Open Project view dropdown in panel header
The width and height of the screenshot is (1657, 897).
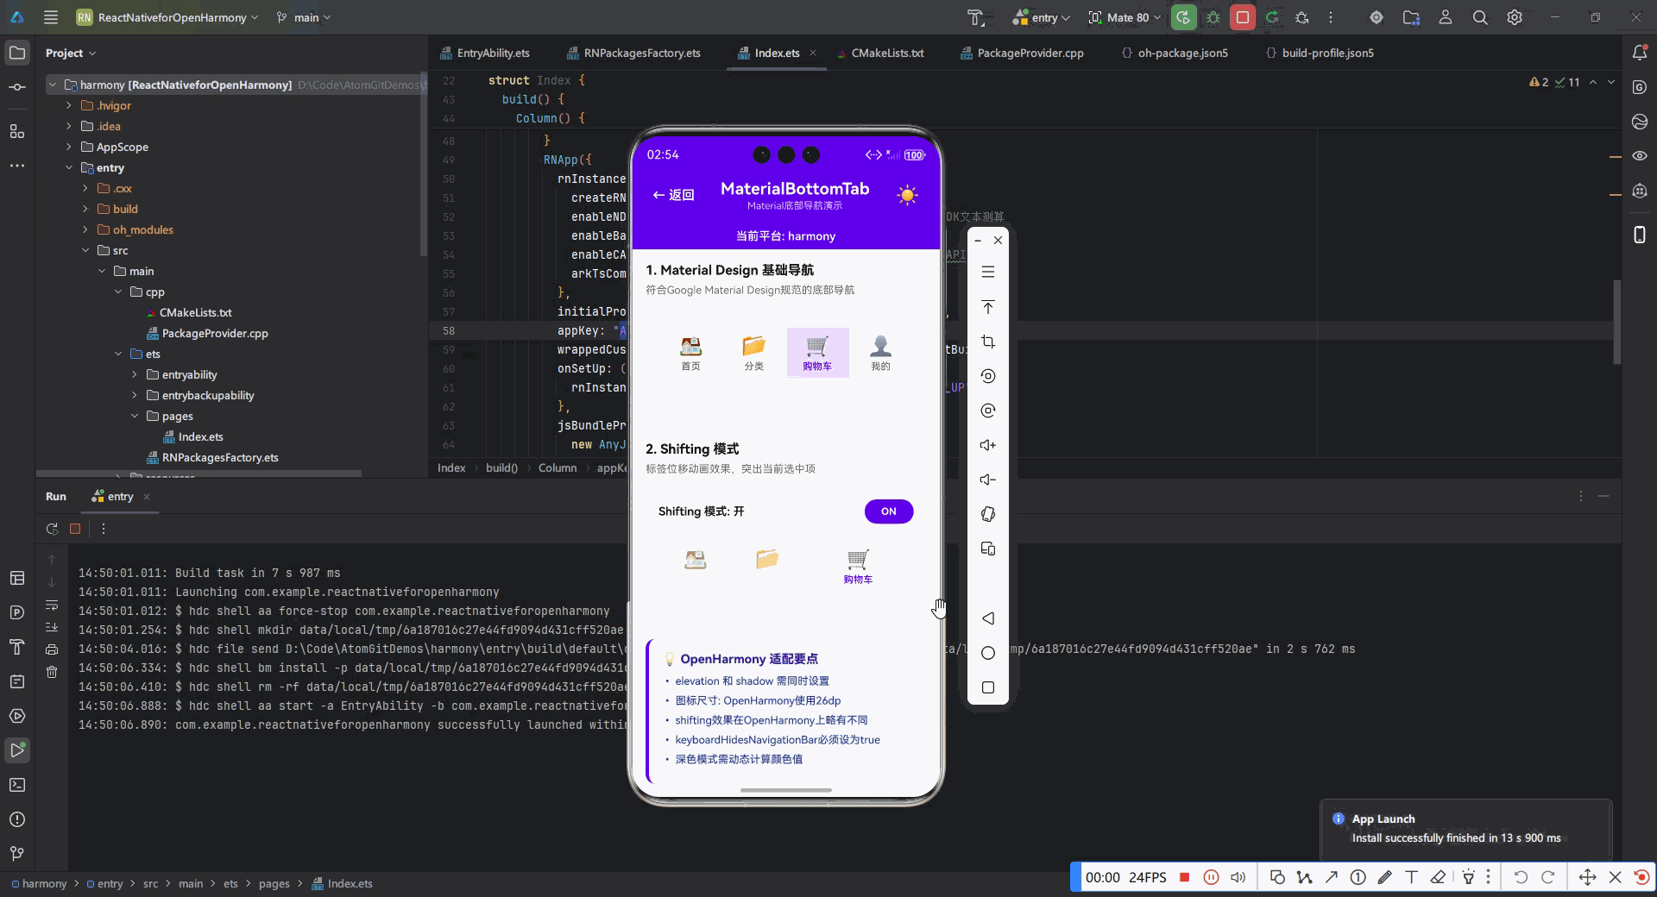(71, 53)
